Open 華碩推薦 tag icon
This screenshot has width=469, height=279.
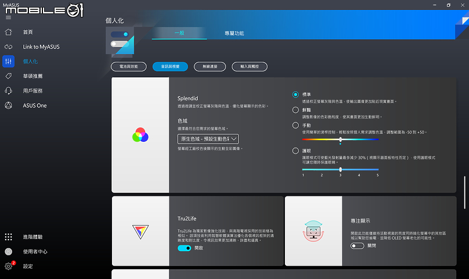click(x=8, y=76)
